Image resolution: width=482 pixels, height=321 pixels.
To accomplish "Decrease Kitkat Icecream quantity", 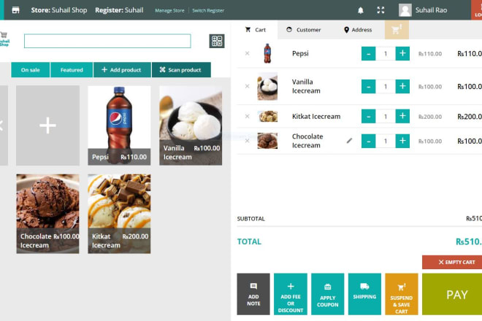I will coord(368,117).
